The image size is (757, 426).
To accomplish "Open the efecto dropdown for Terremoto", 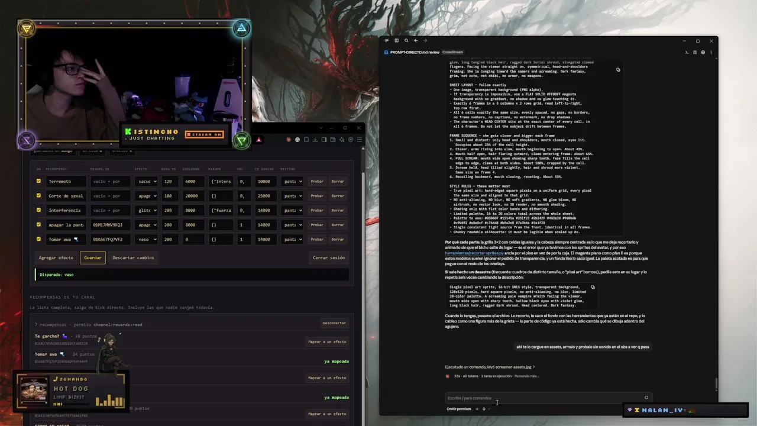I will click(145, 182).
